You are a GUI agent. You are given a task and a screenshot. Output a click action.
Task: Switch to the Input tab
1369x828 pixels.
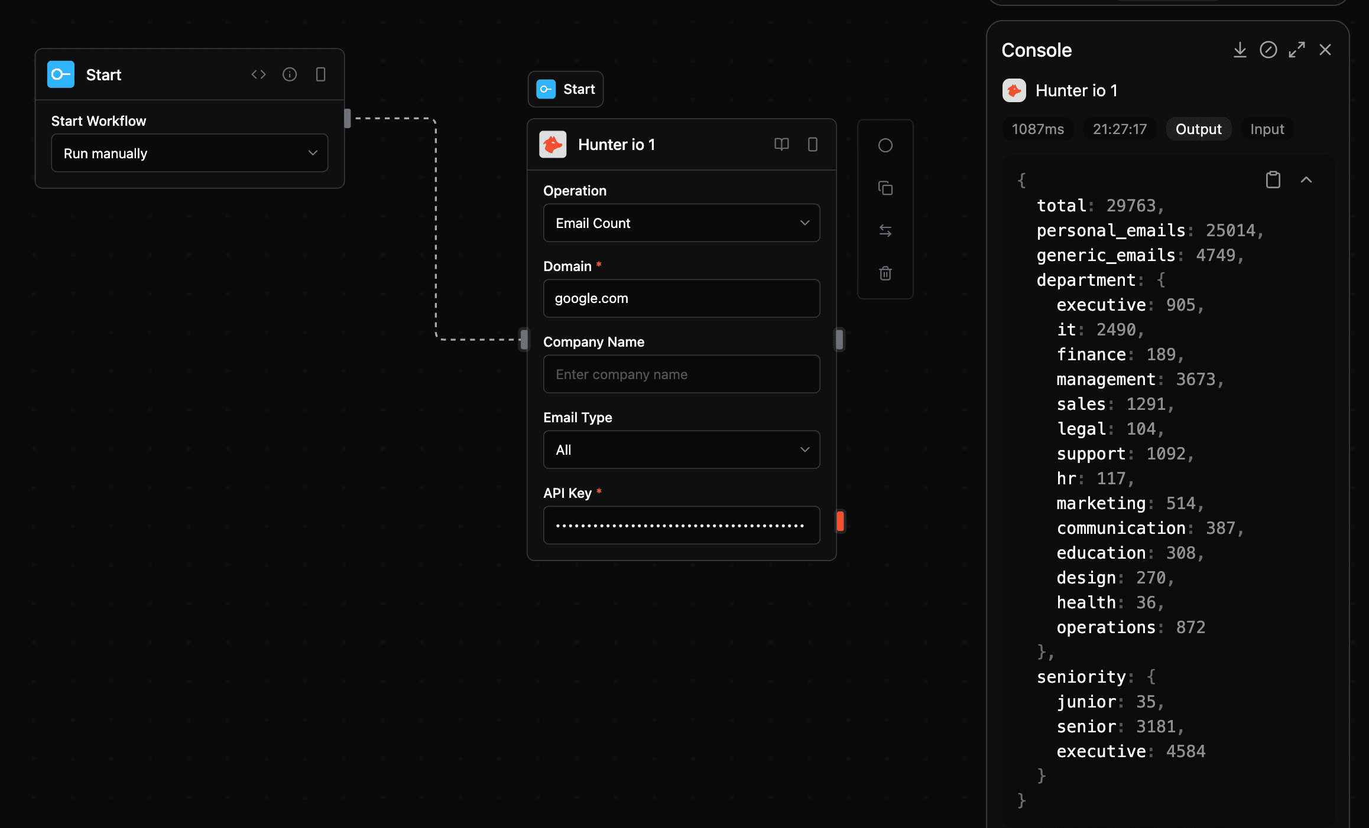pos(1267,129)
